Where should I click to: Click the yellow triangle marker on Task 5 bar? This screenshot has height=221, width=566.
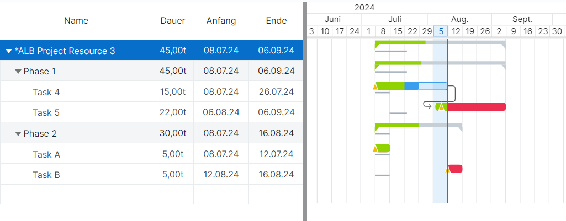point(441,107)
